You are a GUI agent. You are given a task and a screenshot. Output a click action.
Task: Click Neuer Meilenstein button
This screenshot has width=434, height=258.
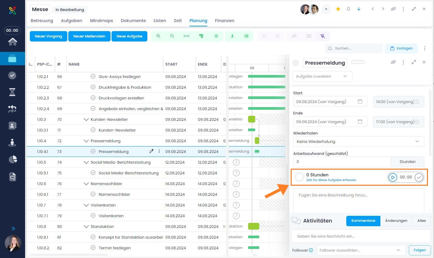[89, 36]
